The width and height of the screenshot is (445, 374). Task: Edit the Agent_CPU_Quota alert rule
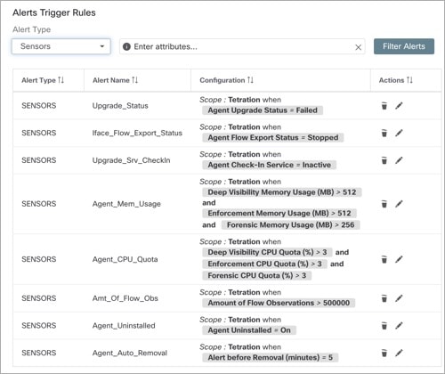pos(399,259)
